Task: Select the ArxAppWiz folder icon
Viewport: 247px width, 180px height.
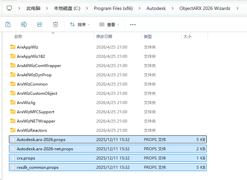Action: (13, 47)
